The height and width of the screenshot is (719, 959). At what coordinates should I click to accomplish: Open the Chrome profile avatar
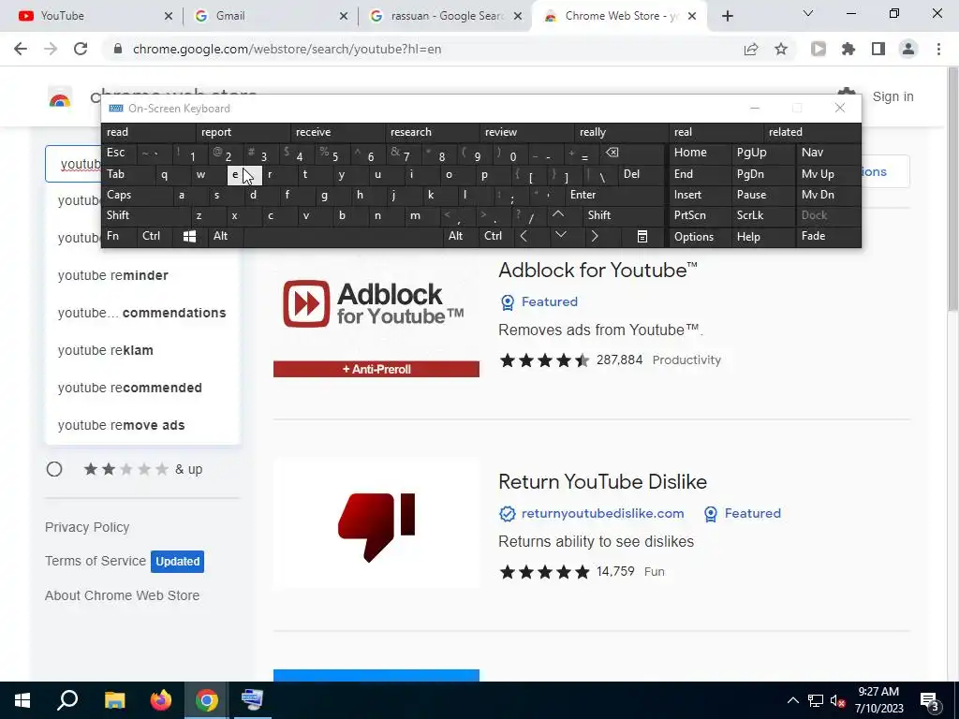pos(908,49)
